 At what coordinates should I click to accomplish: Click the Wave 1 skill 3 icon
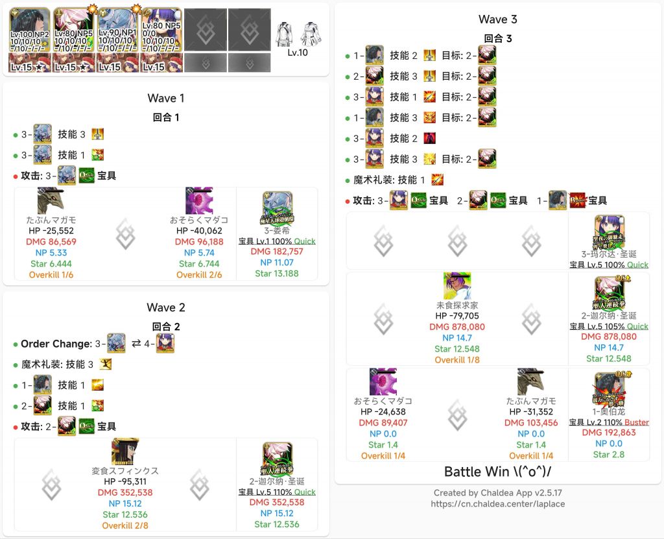point(98,134)
